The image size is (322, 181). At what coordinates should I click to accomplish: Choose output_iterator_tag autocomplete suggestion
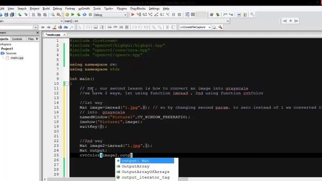point(145,177)
